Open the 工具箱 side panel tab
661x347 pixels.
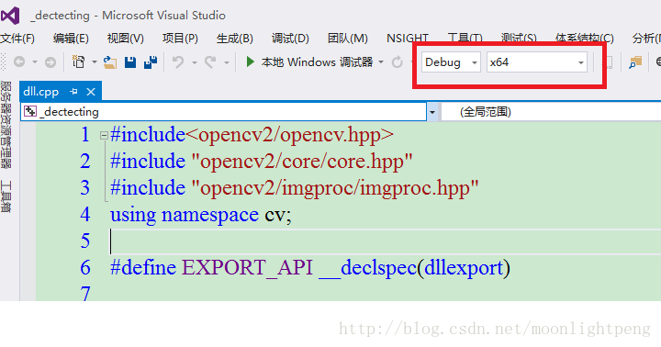click(x=6, y=196)
